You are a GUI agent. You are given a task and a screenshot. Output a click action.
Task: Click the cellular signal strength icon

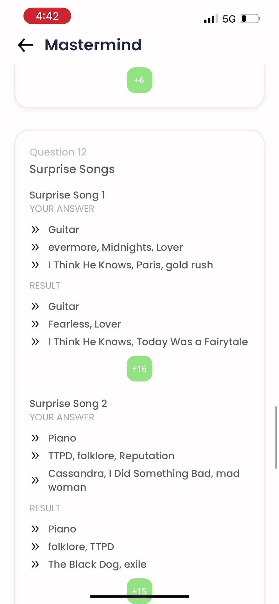point(211,19)
